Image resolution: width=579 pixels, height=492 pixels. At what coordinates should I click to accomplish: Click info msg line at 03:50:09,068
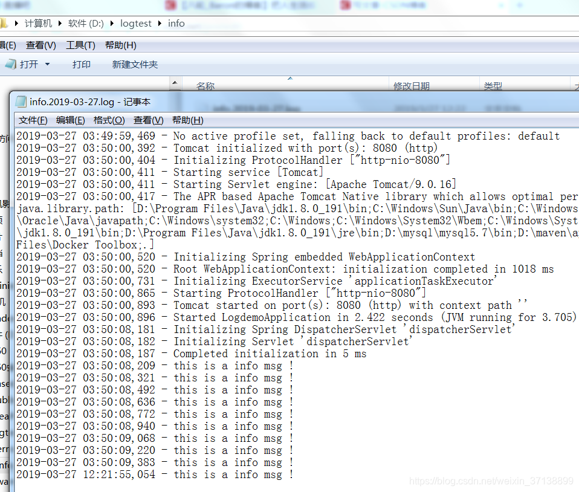155,438
